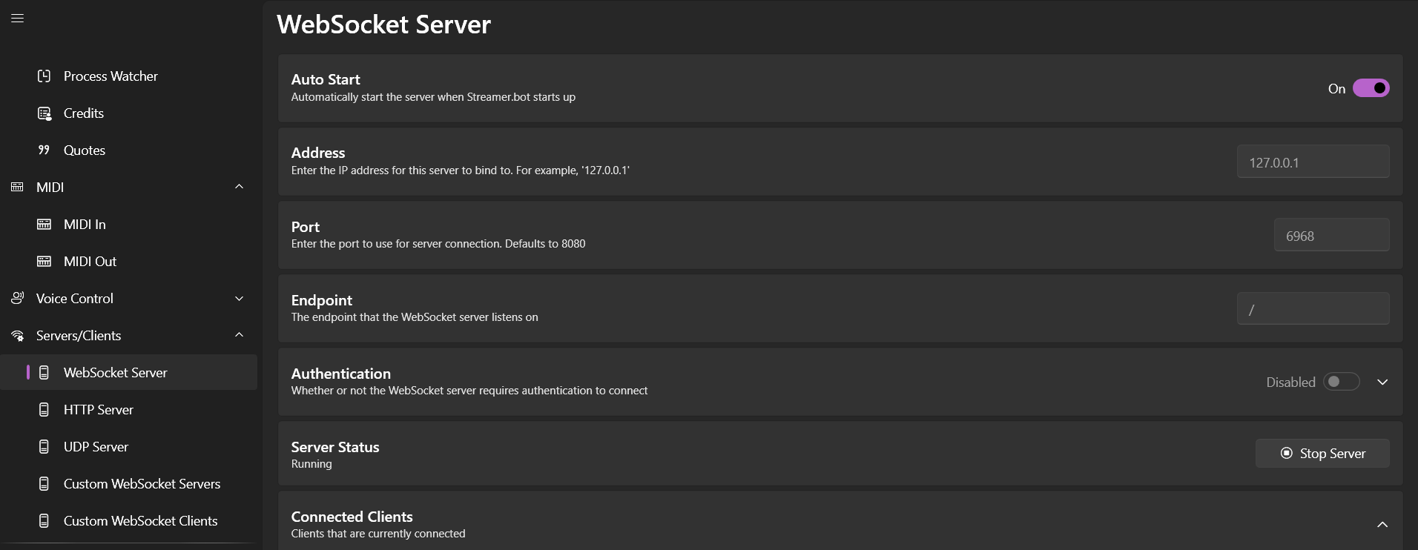This screenshot has height=550, width=1418.
Task: Open the Process Watcher page
Action: coord(129,76)
